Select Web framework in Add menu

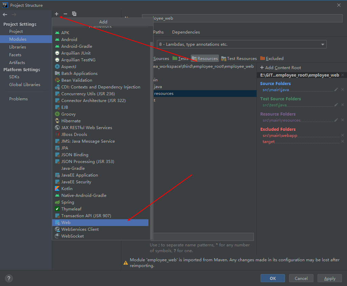pyautogui.click(x=100, y=223)
